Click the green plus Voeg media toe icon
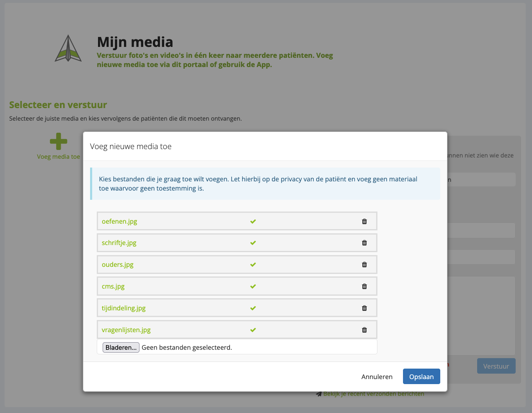 pos(58,142)
